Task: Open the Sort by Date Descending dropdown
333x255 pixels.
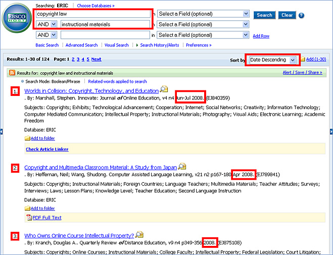Action: [x=272, y=60]
